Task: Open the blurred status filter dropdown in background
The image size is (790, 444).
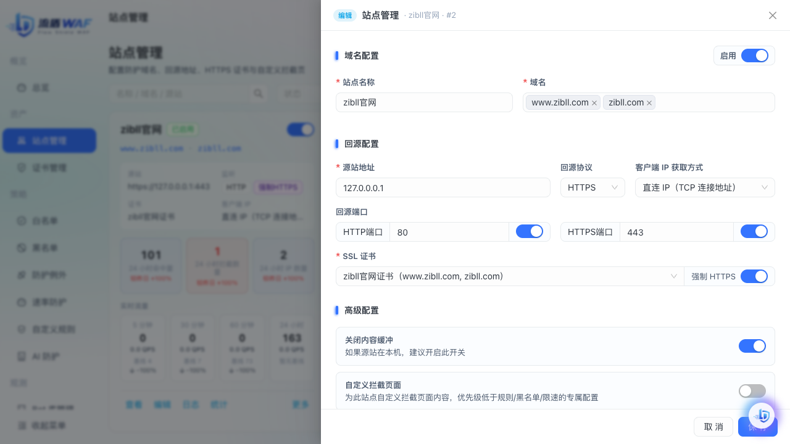Action: pyautogui.click(x=299, y=93)
